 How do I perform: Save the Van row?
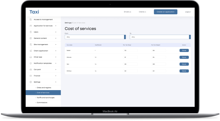click(184, 64)
